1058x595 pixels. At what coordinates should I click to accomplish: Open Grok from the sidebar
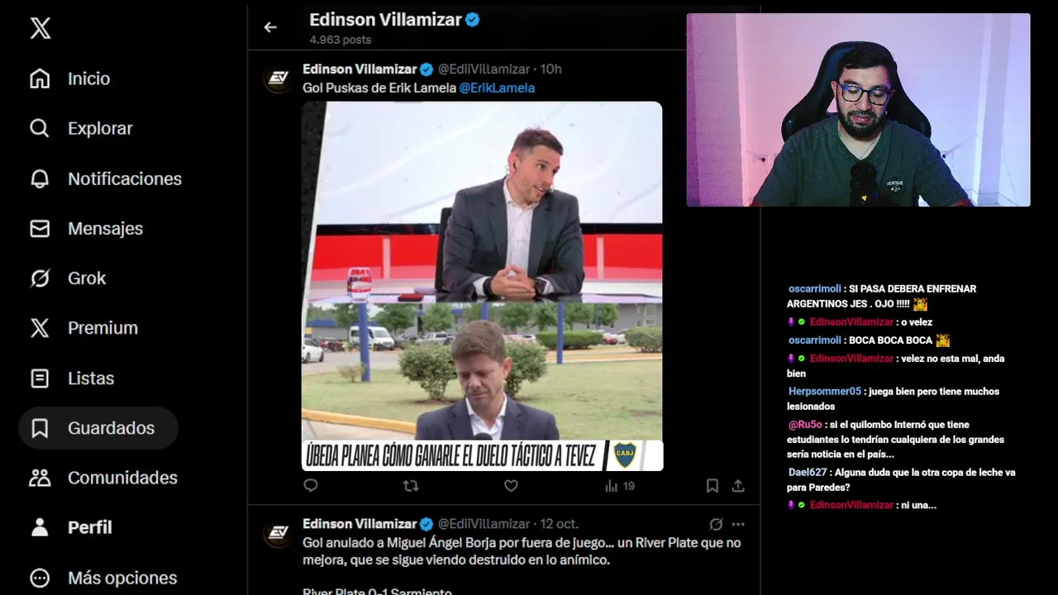click(x=68, y=278)
